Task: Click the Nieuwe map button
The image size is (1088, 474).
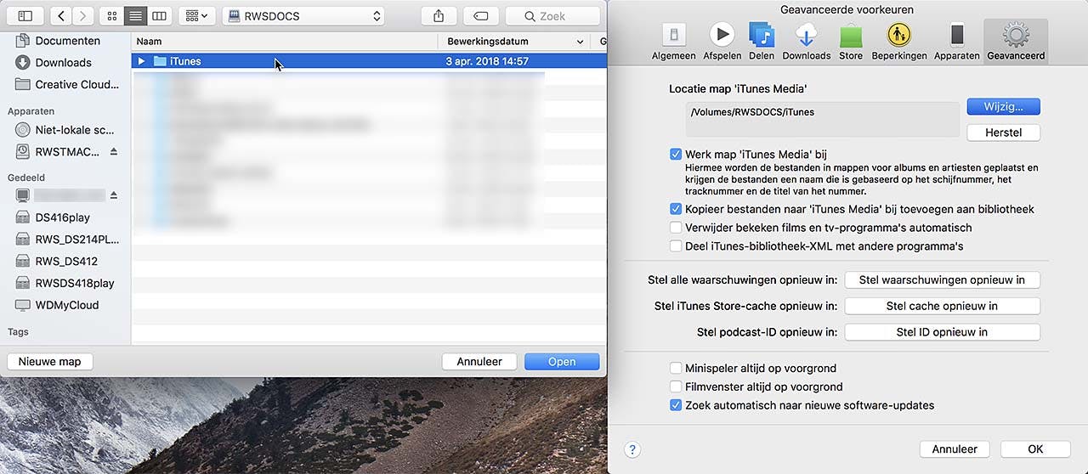Action: pos(50,361)
